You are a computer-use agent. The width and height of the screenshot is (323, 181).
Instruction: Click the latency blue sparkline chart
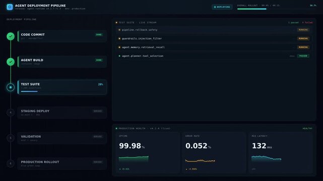tap(267, 159)
